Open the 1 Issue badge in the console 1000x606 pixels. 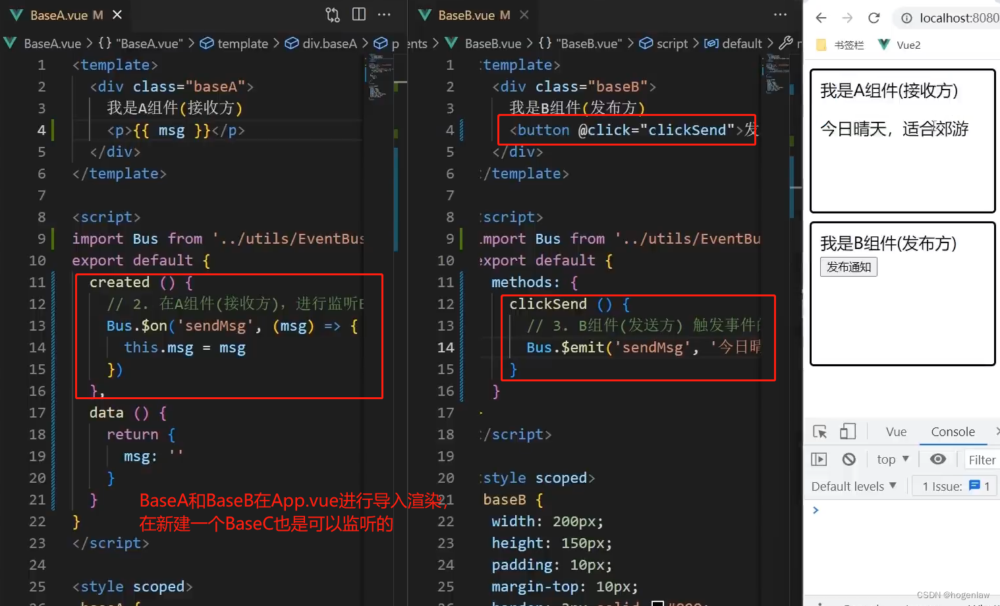956,486
